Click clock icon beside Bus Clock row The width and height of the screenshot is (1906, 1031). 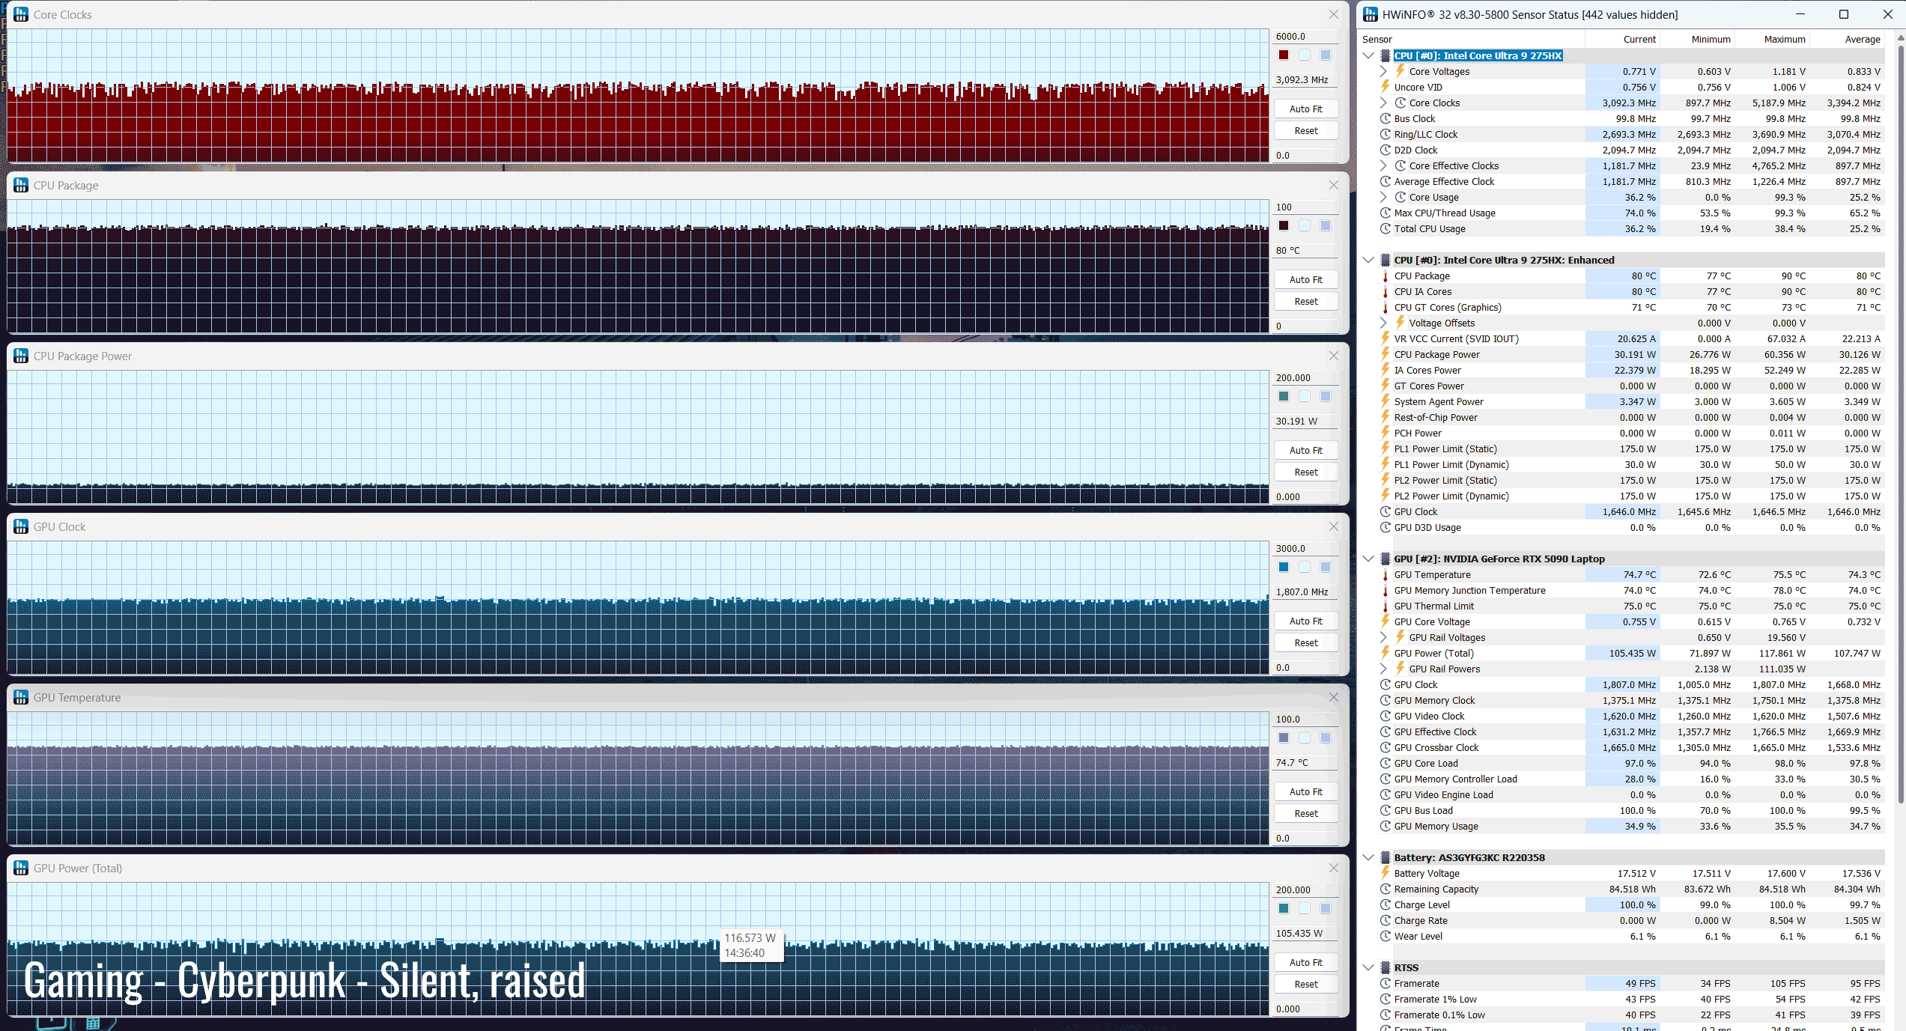pos(1385,119)
